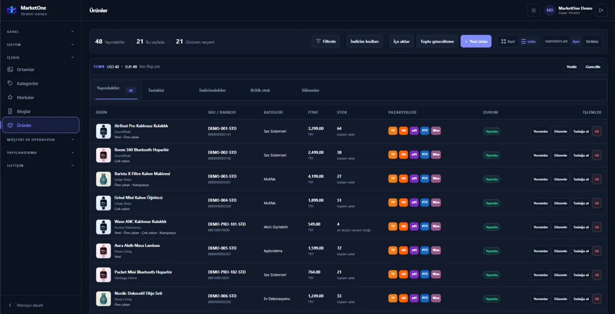
Task: Click the n11 badge for Barista X
Action: click(414, 179)
